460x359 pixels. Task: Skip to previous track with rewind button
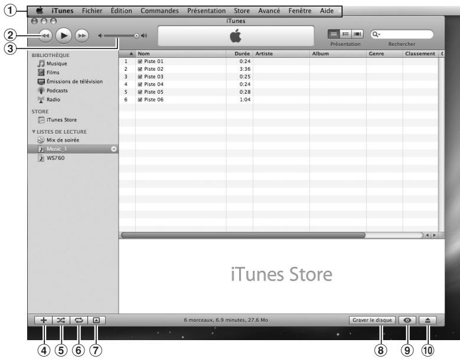(45, 35)
